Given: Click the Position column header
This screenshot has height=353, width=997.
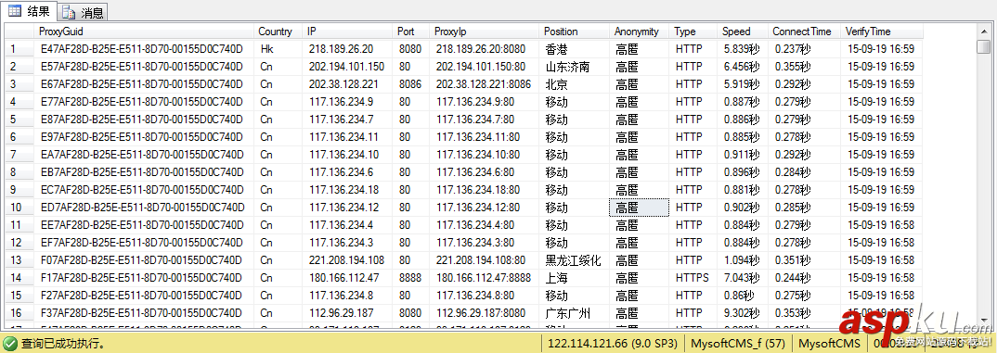Looking at the screenshot, I should (x=575, y=32).
